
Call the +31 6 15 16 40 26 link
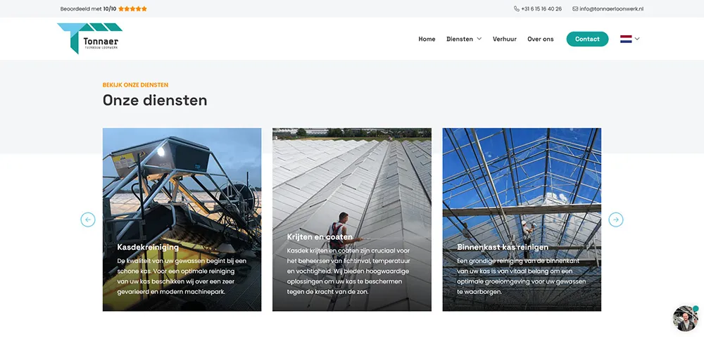coord(541,8)
